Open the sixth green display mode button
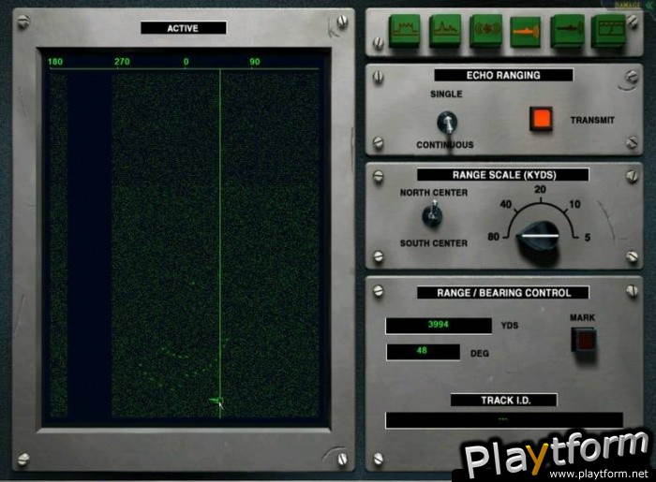 [607, 32]
